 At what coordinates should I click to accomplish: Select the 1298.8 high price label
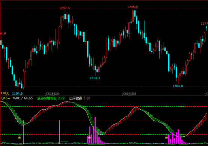click(133, 7)
